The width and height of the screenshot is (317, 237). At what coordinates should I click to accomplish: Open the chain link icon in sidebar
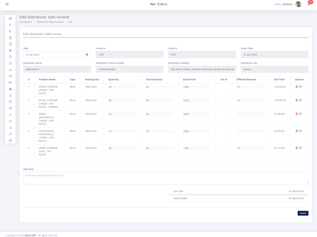click(10, 108)
